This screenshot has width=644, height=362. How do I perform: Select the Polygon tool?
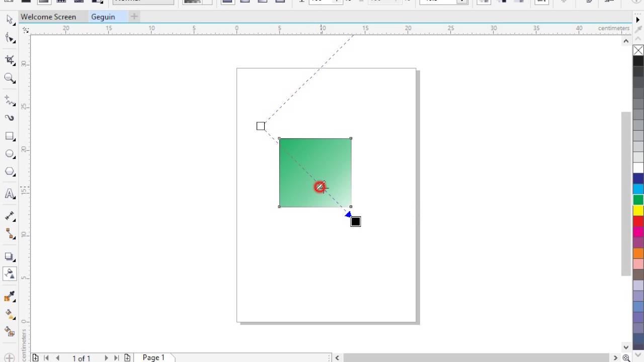[x=10, y=172]
